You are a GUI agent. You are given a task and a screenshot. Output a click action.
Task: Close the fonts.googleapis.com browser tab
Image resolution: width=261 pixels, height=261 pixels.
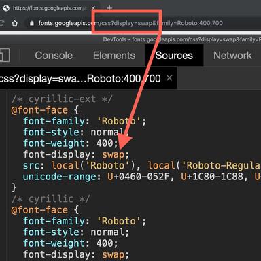pyautogui.click(x=93, y=8)
